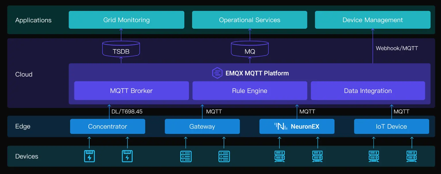
Task: Click the left device icon below NeuronEX
Action: [x=279, y=156]
